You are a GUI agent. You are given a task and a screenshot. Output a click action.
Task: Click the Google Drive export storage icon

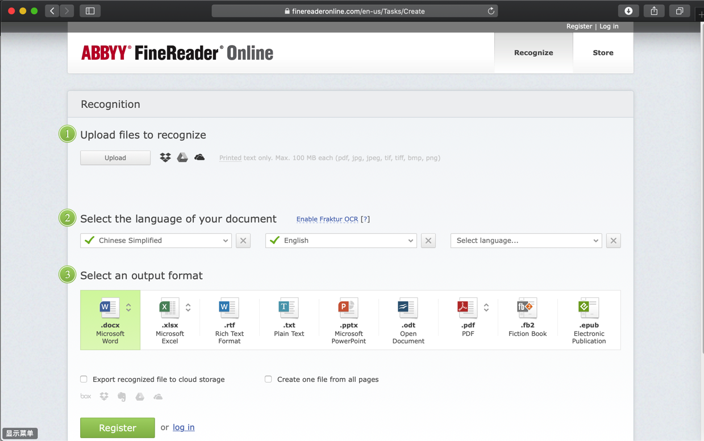(x=140, y=397)
